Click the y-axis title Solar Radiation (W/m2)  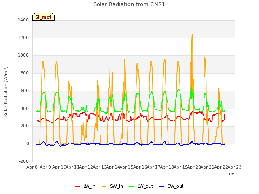(6, 92)
